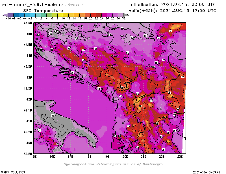
Task: Click the initialisation date "2021.08.13. 00:00 UTC"
Action: click(188, 5)
